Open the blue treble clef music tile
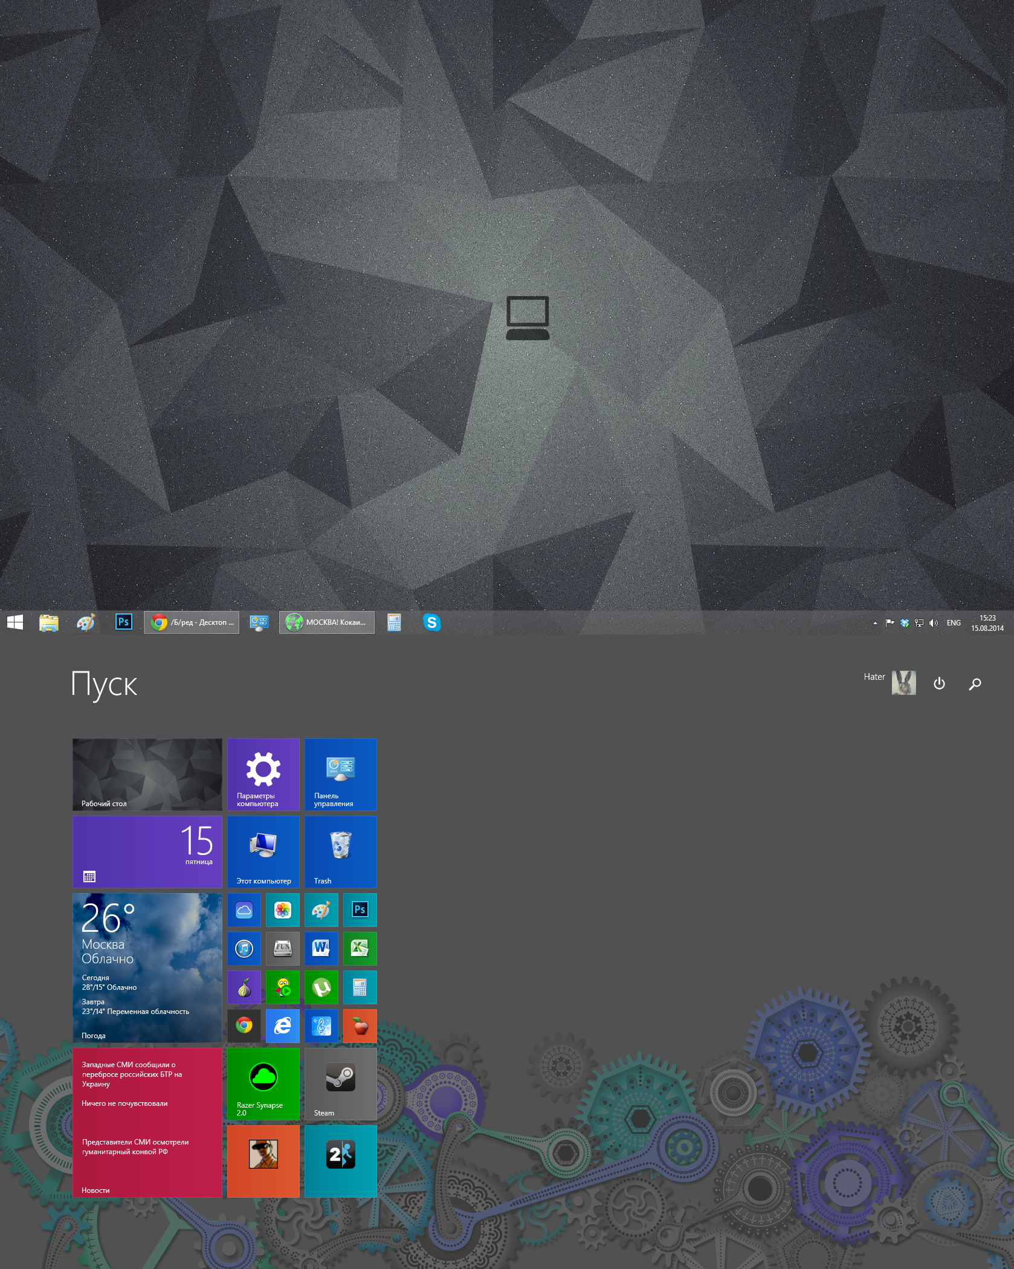1014x1269 pixels. point(321,1026)
